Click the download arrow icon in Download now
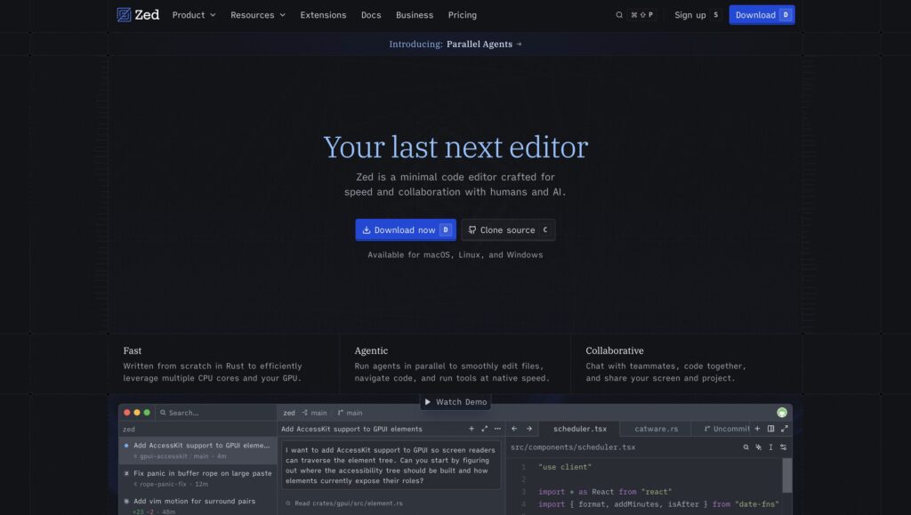 (x=366, y=229)
